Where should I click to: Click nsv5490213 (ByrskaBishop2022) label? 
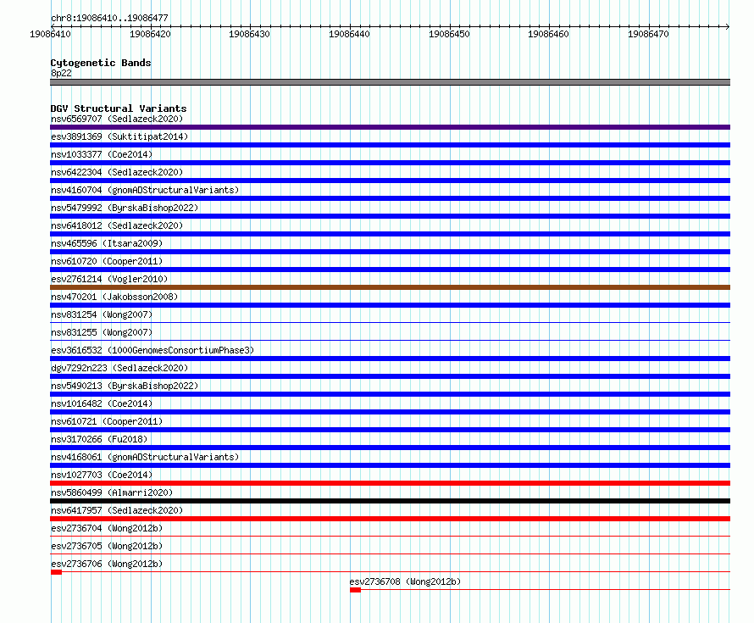(125, 386)
